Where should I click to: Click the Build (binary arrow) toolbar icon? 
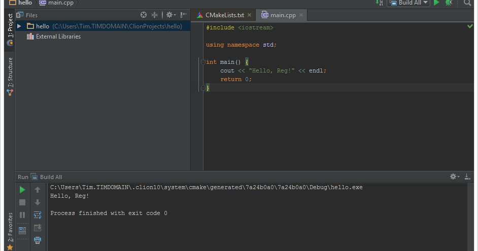pyautogui.click(x=379, y=3)
